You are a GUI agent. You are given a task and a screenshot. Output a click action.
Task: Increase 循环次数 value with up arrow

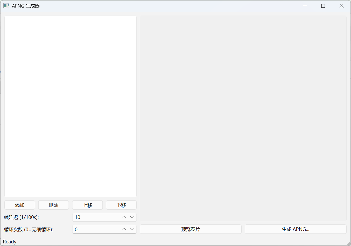pos(124,229)
